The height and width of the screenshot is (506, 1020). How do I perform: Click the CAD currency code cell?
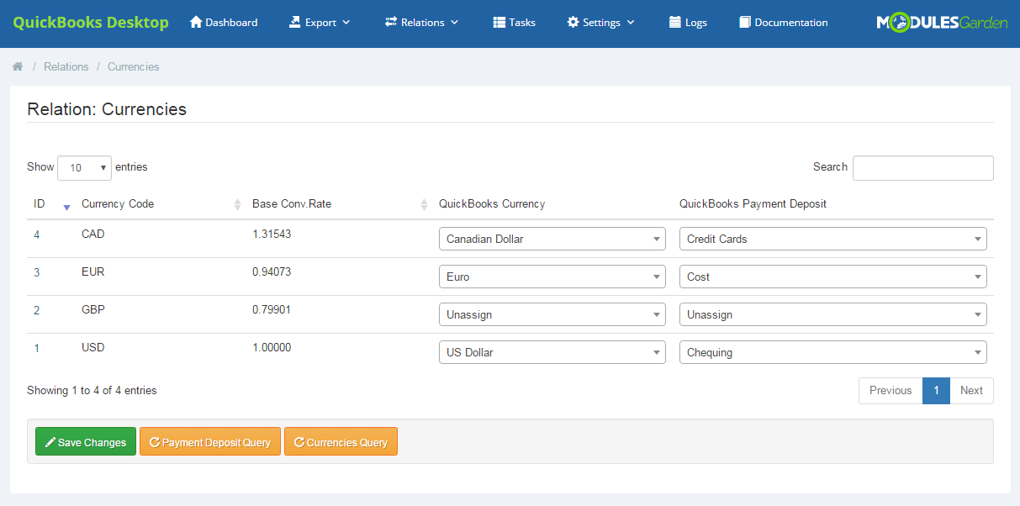[x=93, y=234]
